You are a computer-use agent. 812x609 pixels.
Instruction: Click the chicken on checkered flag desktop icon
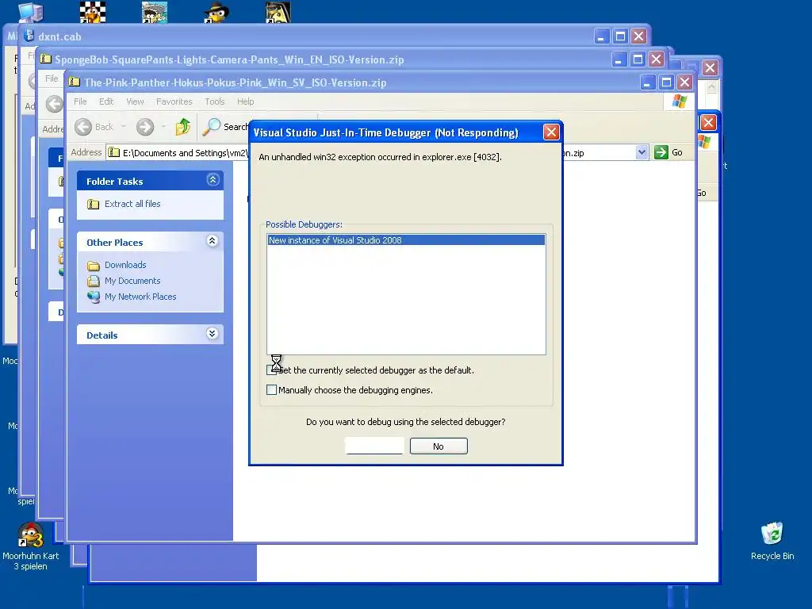click(93, 11)
